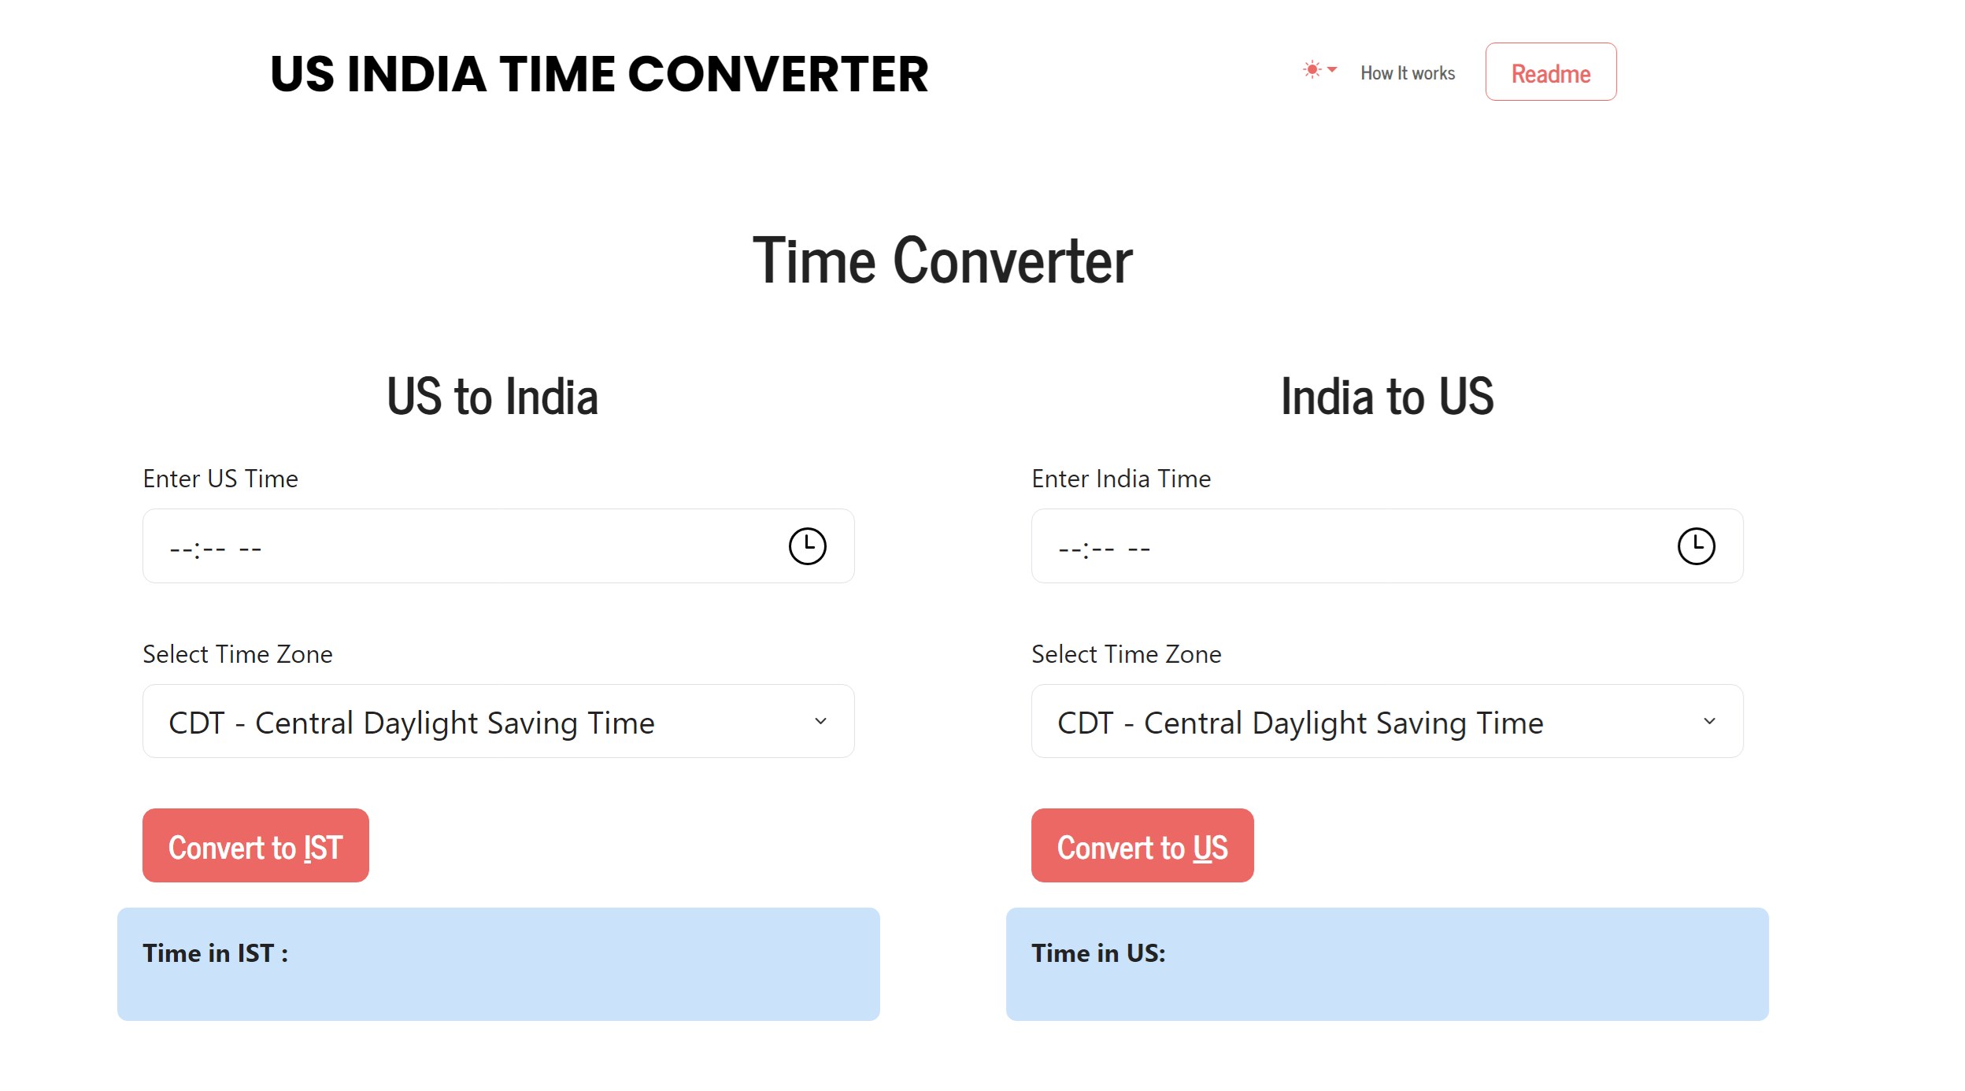Open the How It works link
The width and height of the screenshot is (1965, 1091).
1408,73
